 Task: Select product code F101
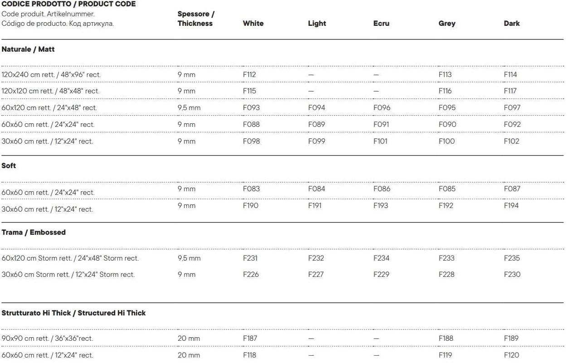(x=380, y=141)
